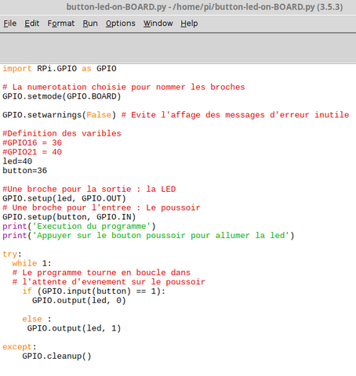Screen dimensions: 356x376
Task: Open the Run menu
Action: point(90,23)
